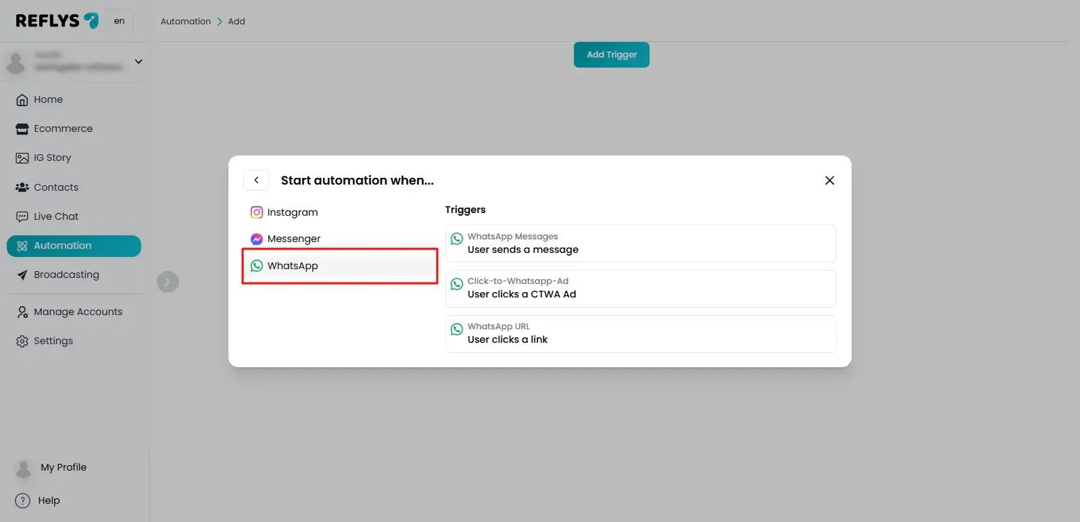Viewport: 1080px width, 522px height.
Task: Click the WhatsApp icon in platform list
Action: point(256,266)
